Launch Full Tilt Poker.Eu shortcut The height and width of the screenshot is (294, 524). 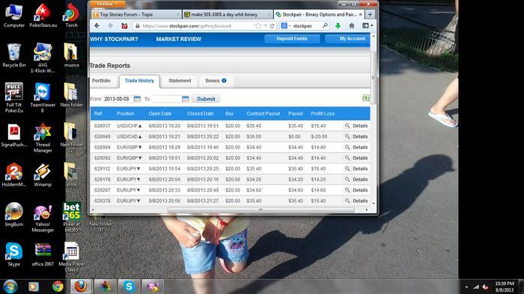[13, 98]
